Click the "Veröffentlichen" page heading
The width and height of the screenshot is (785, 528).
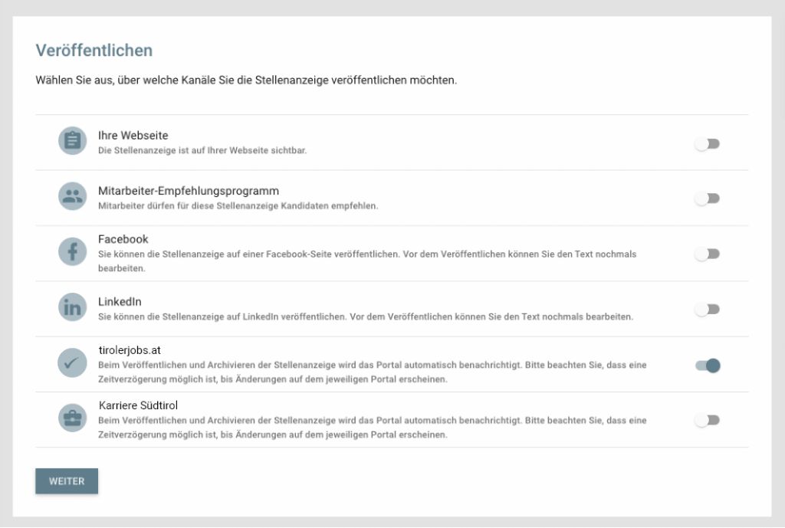(x=94, y=51)
